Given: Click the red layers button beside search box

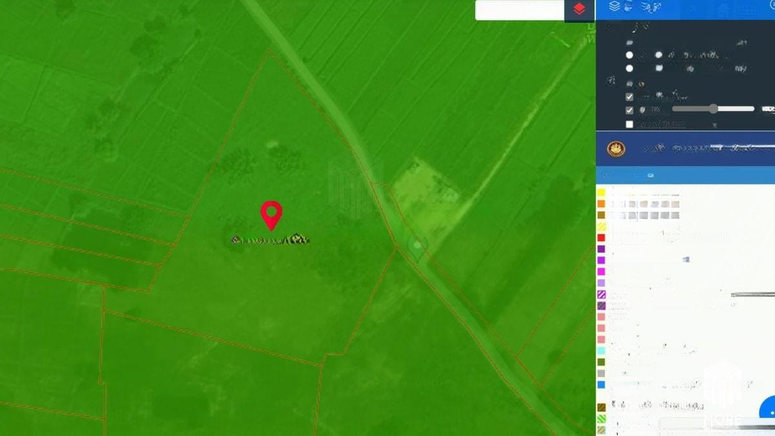Looking at the screenshot, I should [x=579, y=10].
